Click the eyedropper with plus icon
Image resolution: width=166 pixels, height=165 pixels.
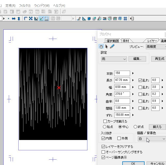tap(94, 19)
